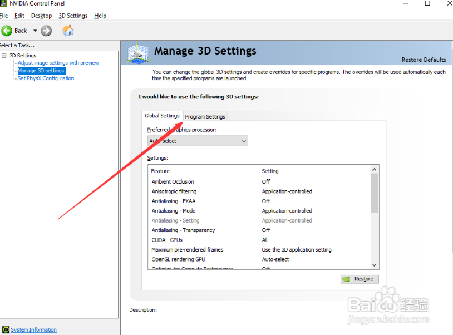Click Application-controlled value for Anisotropic filtering
Image resolution: width=453 pixels, height=335 pixels.
287,191
